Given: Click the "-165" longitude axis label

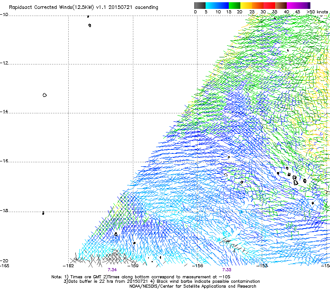Looking at the screenshot, I should 4,266.
